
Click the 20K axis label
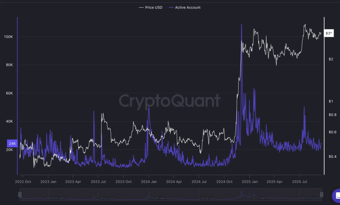9,150
